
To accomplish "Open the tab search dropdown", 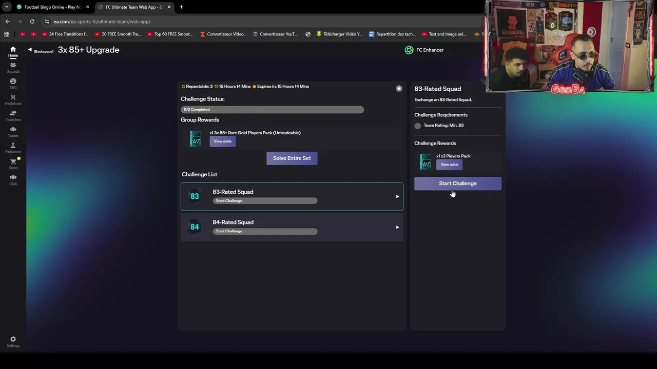I will pyautogui.click(x=7, y=7).
